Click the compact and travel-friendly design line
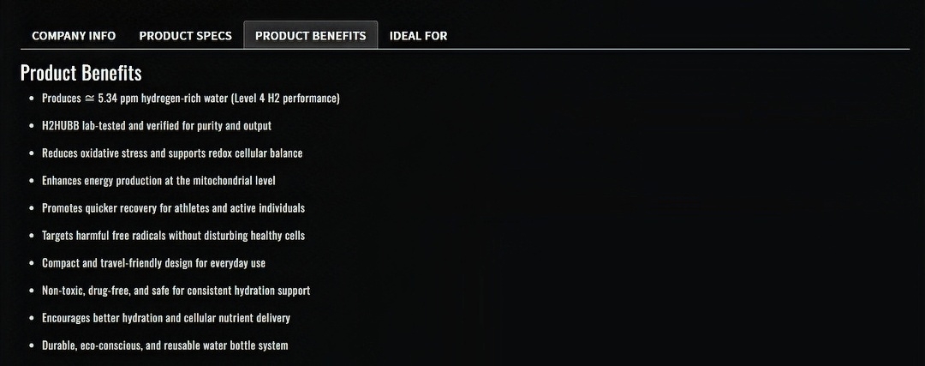Screen dimensions: 925x366 click(x=153, y=263)
